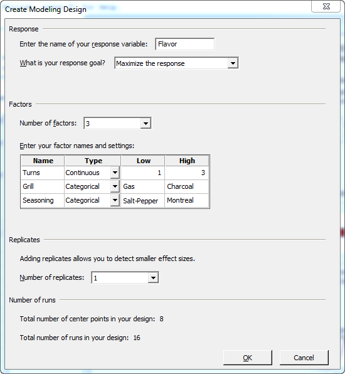Click the Charcoal high setting cell
The width and height of the screenshot is (345, 374).
187,186
